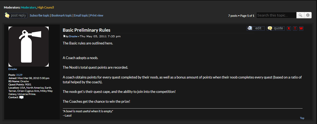Click the small post icon beside author
The height and width of the screenshot is (124, 317).
(64, 36)
